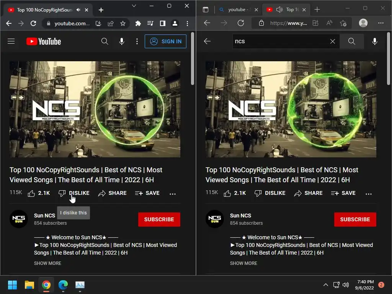The width and height of the screenshot is (392, 294).
Task: Submit search with magnifier button in Edge
Action: click(351, 41)
